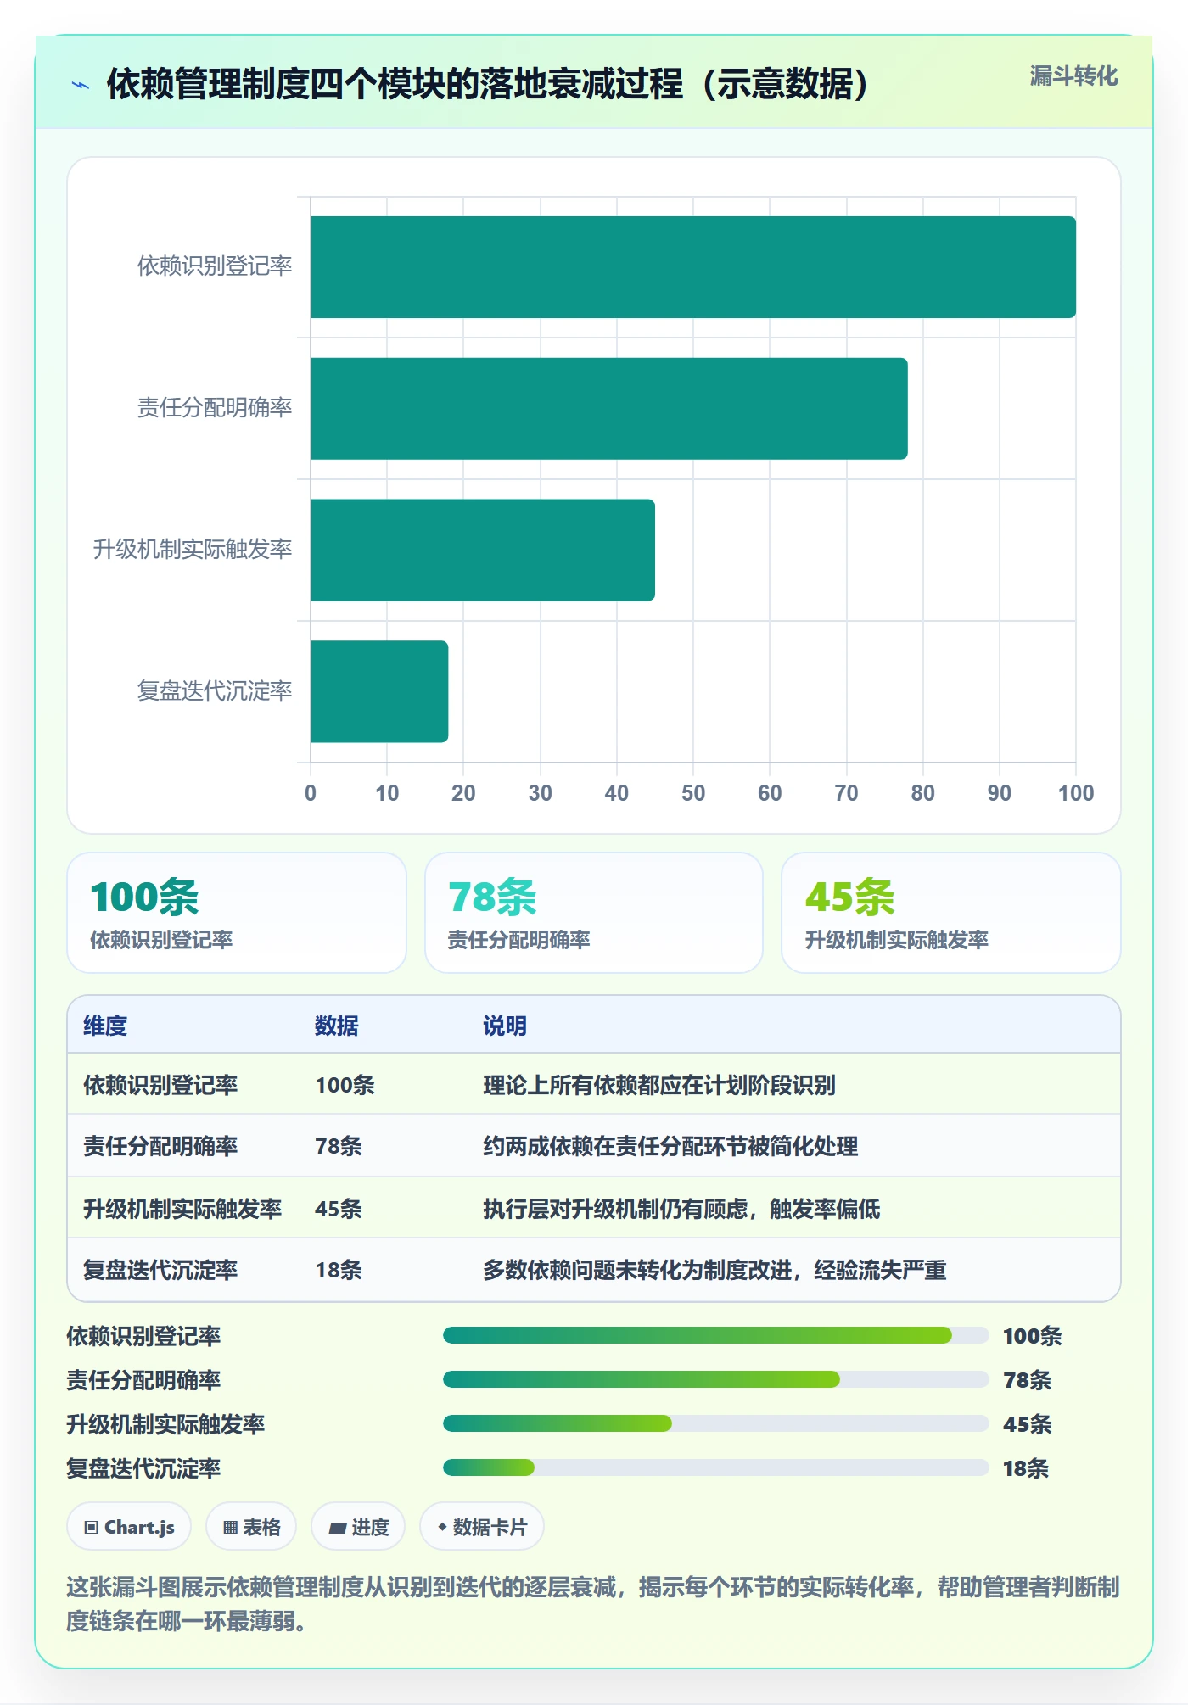Click 理论上所有依赖都应在计划阶段识别 description
Viewport: 1188px width, 1705px height.
click(x=659, y=1085)
